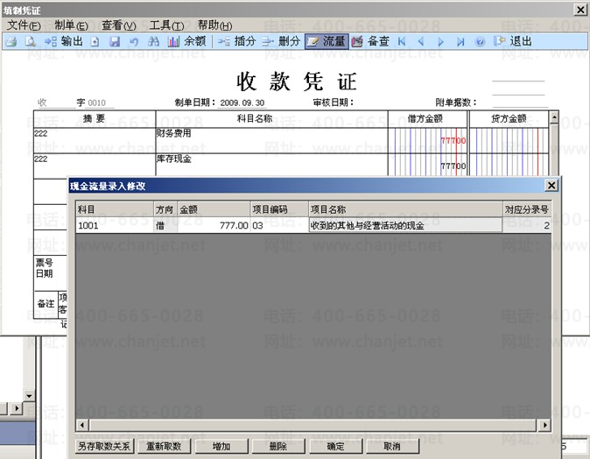The image size is (590, 459).
Task: Click the 另存取数关系 button
Action: click(x=104, y=446)
